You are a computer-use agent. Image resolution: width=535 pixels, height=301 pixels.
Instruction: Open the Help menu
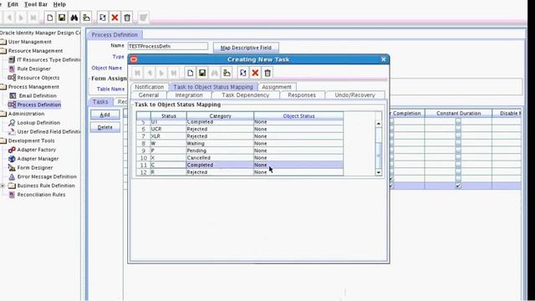click(x=59, y=4)
